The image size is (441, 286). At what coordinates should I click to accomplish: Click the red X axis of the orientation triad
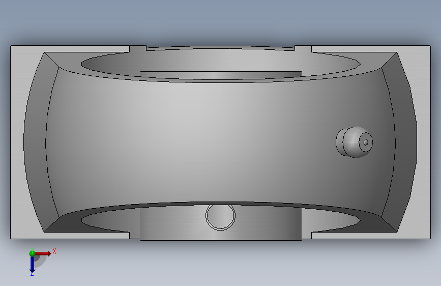click(x=43, y=253)
